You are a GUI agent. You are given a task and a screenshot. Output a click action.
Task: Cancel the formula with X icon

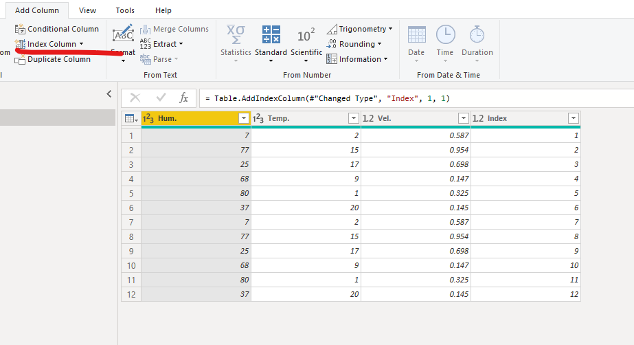coord(135,98)
